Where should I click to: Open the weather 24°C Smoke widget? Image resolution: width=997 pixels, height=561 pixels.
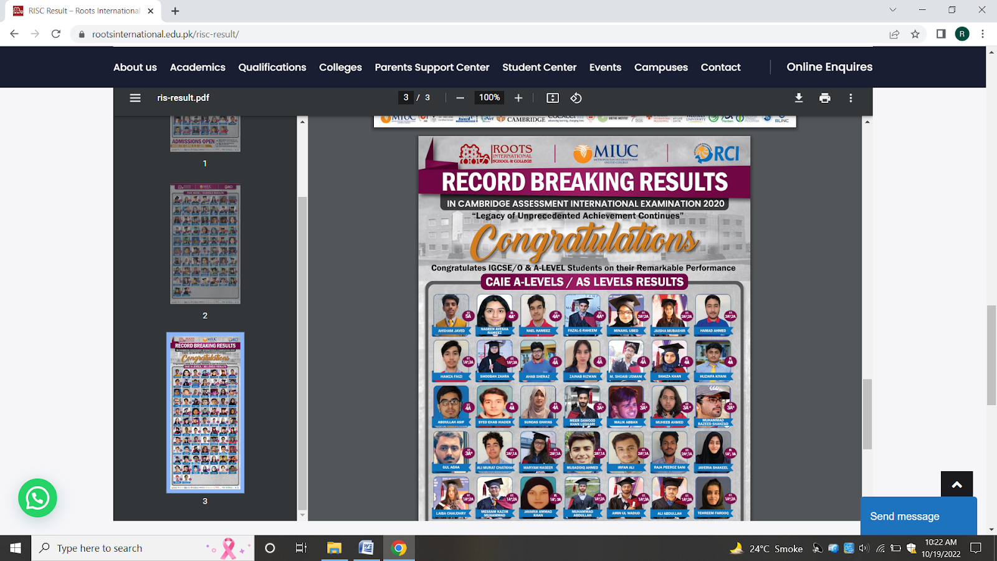pyautogui.click(x=766, y=549)
